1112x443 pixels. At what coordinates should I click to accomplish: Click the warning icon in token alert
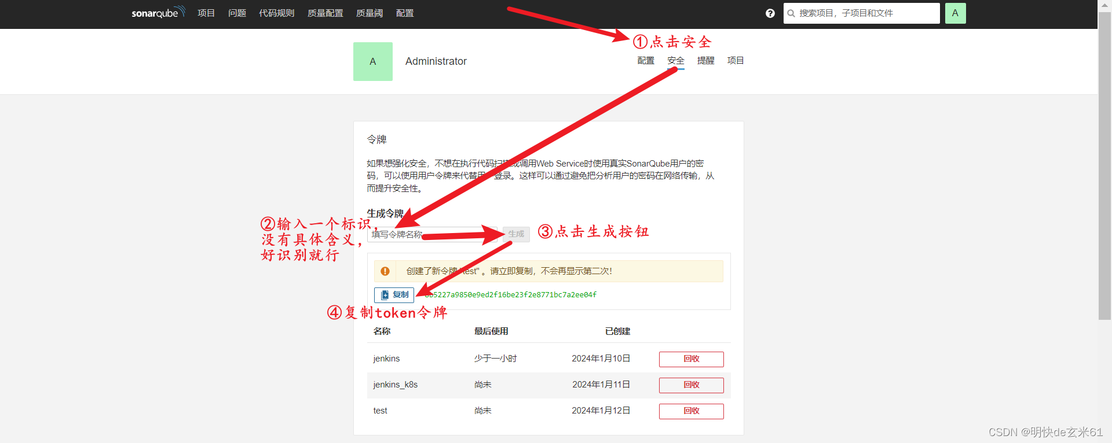pyautogui.click(x=385, y=271)
